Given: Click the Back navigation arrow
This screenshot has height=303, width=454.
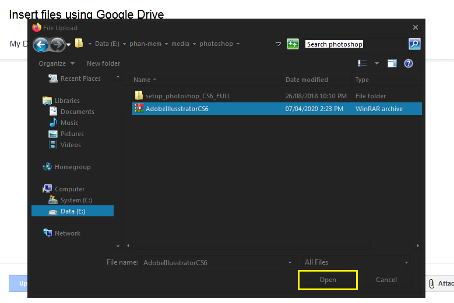Looking at the screenshot, I should coord(41,44).
